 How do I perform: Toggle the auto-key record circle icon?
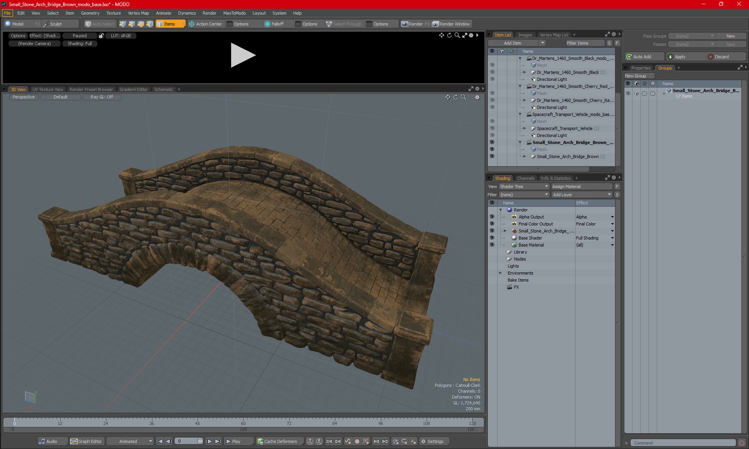tap(357, 442)
